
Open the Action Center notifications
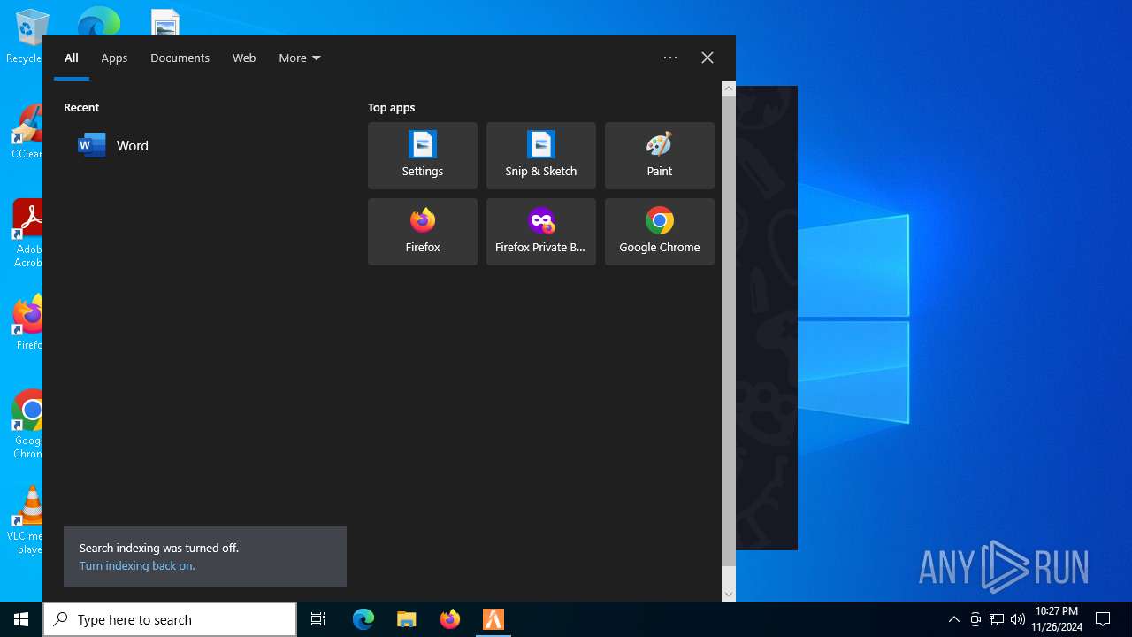(x=1103, y=619)
